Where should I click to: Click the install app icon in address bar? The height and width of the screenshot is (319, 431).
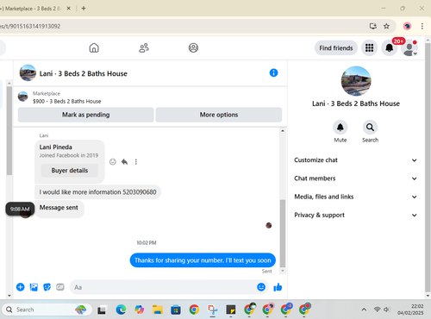(373, 26)
